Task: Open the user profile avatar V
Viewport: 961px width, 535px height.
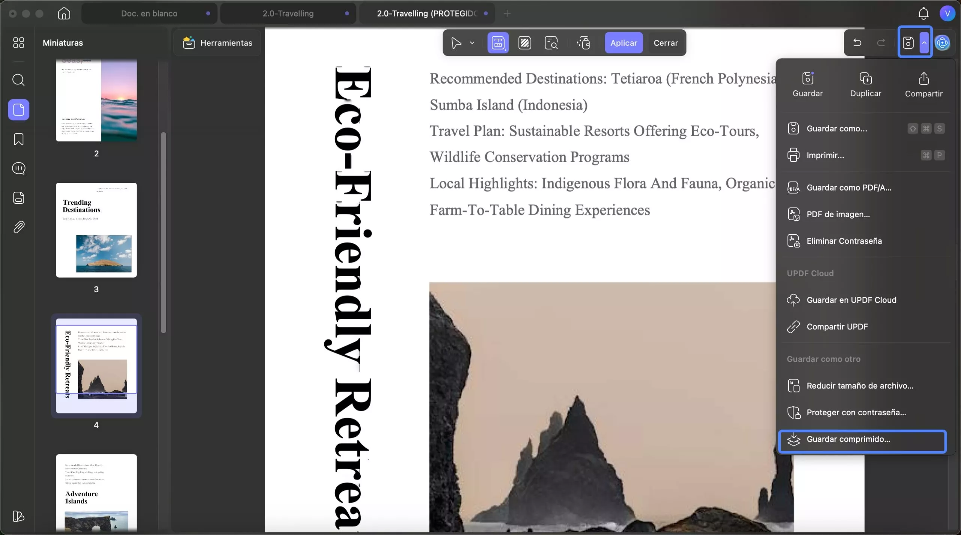Action: [947, 14]
